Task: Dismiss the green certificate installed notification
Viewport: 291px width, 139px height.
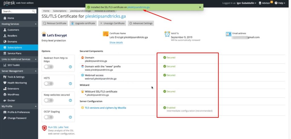Action: pyautogui.click(x=200, y=7)
